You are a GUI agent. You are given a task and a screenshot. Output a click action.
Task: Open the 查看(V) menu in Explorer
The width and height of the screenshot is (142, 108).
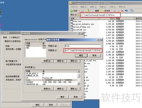click(x=93, y=7)
